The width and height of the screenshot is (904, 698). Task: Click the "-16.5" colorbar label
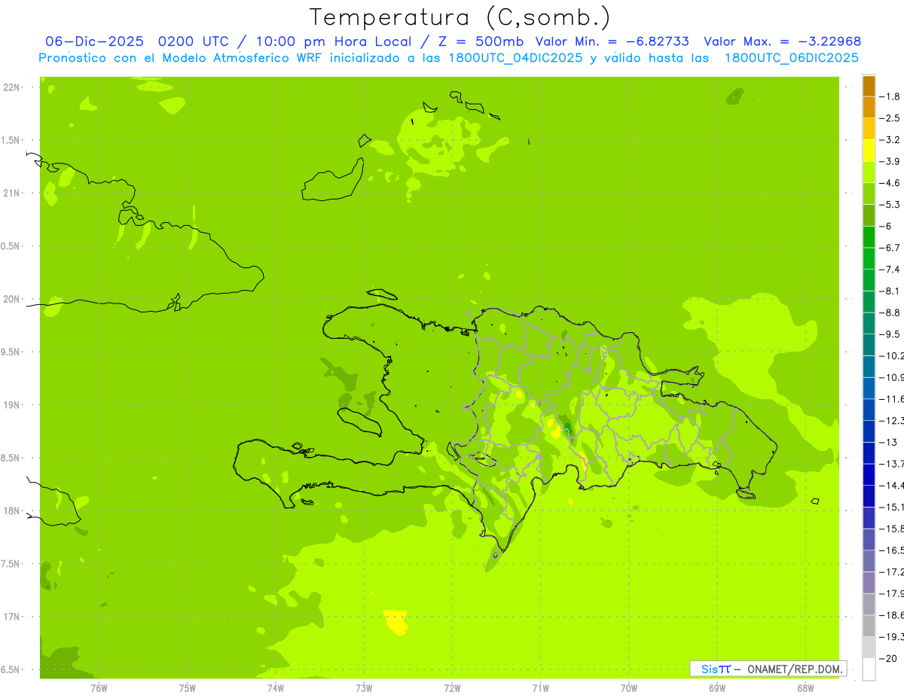tap(891, 550)
